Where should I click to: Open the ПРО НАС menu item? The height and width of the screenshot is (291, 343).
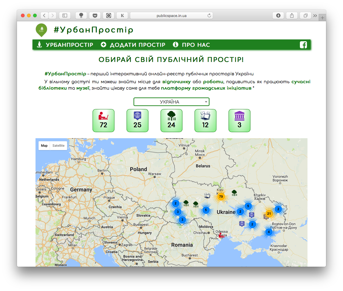point(192,45)
